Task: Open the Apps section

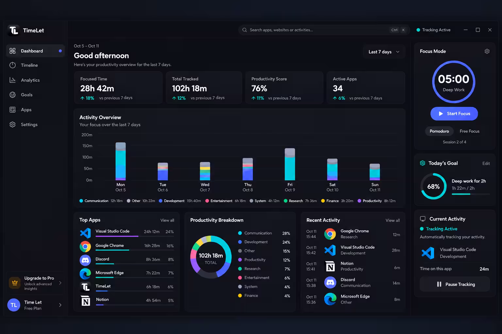Action: [35, 110]
